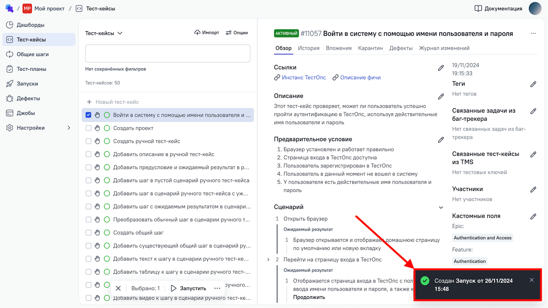Open Дефекты bug icon in sidebar
The image size is (548, 308).
(x=10, y=98)
